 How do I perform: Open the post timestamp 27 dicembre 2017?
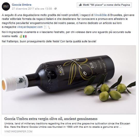(32, 9)
